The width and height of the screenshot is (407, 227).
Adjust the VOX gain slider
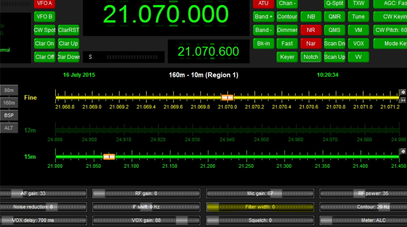[x=146, y=220]
